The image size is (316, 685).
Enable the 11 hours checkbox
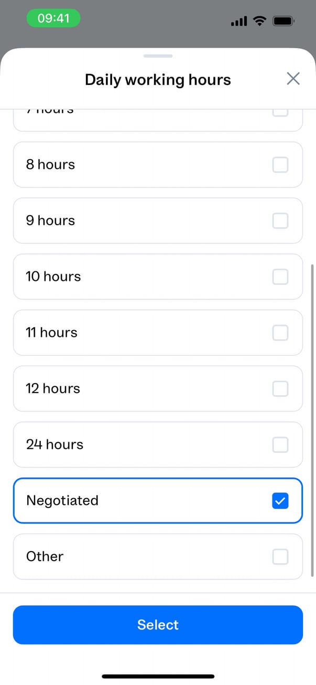click(x=280, y=332)
